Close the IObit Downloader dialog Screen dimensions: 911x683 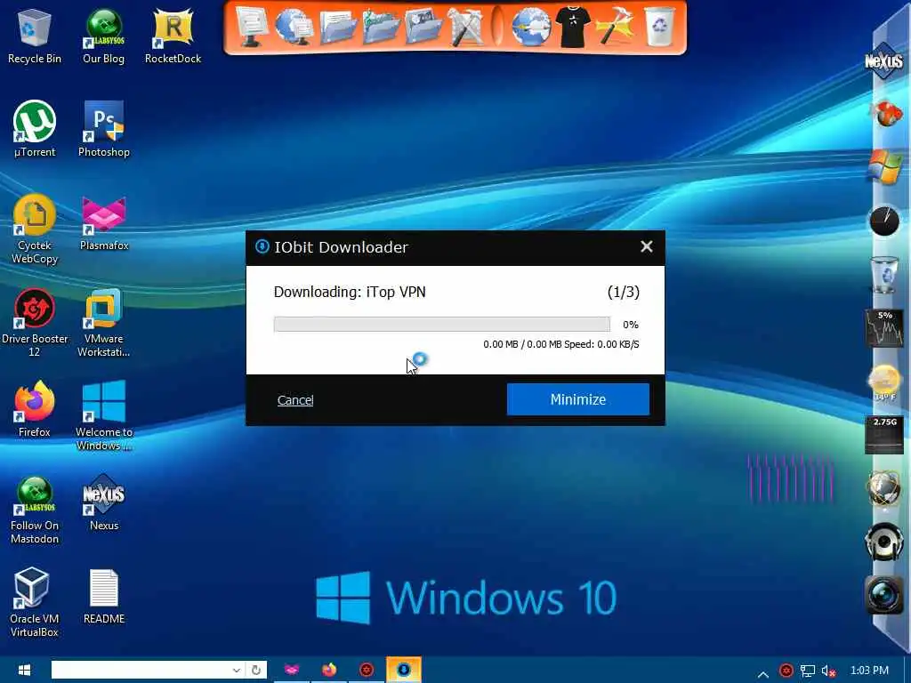[x=646, y=246]
